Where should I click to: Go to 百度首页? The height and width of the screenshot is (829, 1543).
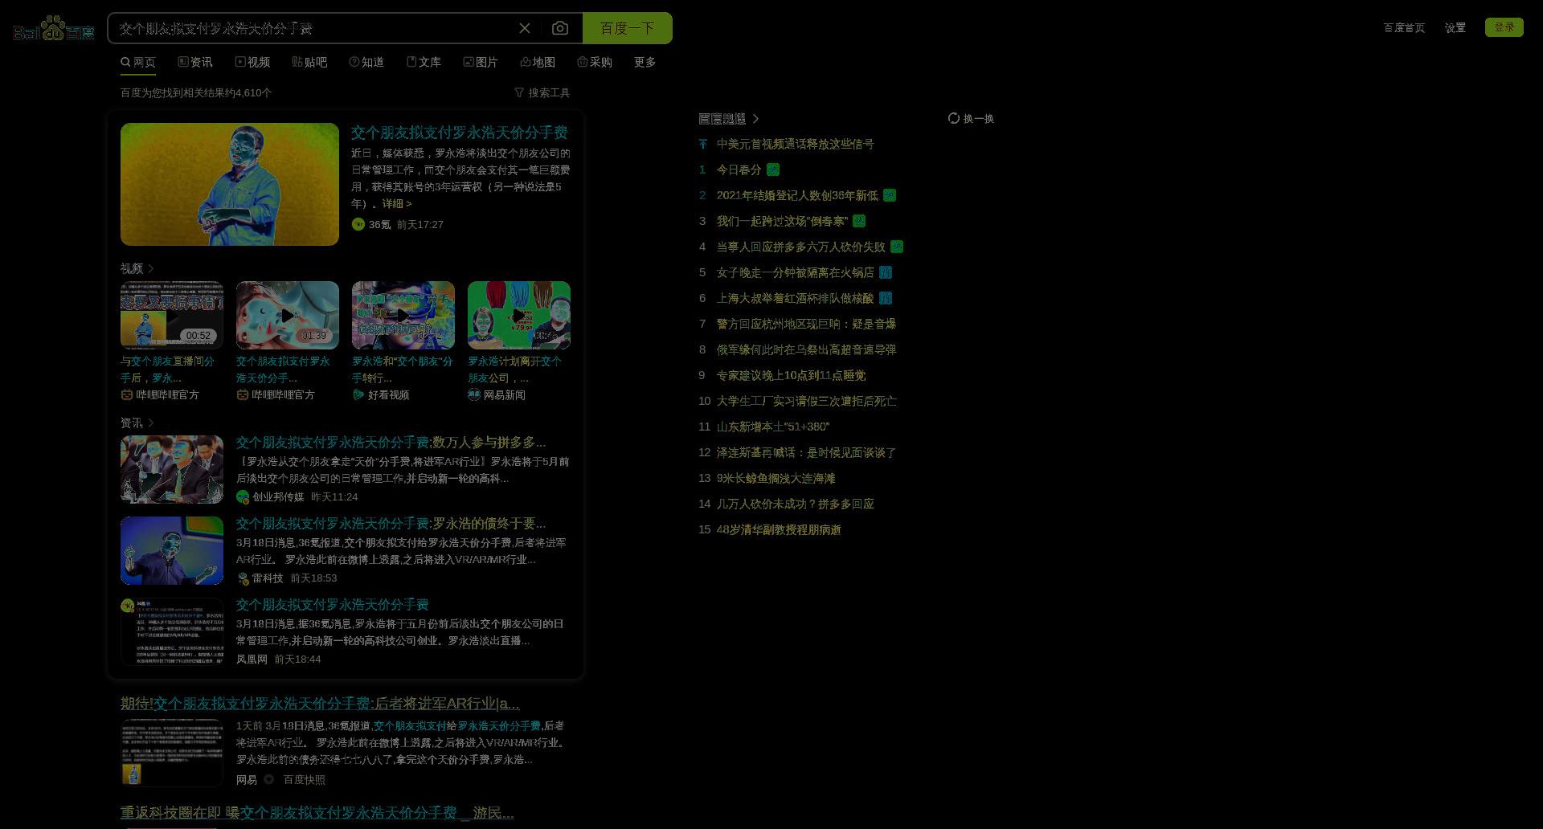coord(1404,27)
